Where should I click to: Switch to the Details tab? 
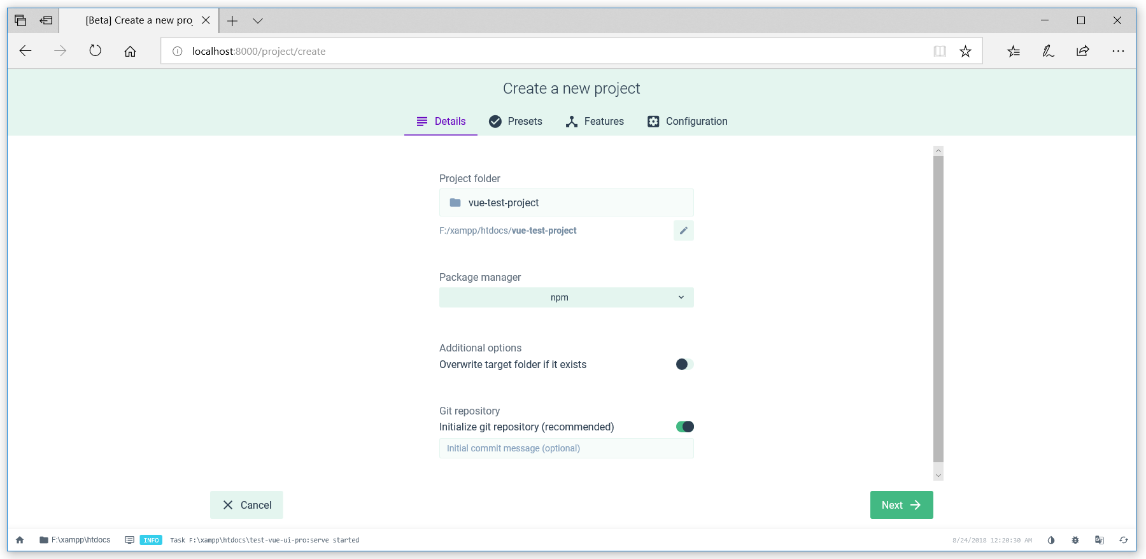tap(441, 121)
